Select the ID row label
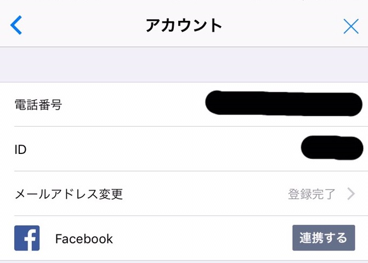Viewport: 368px width, 263px height. coord(20,150)
